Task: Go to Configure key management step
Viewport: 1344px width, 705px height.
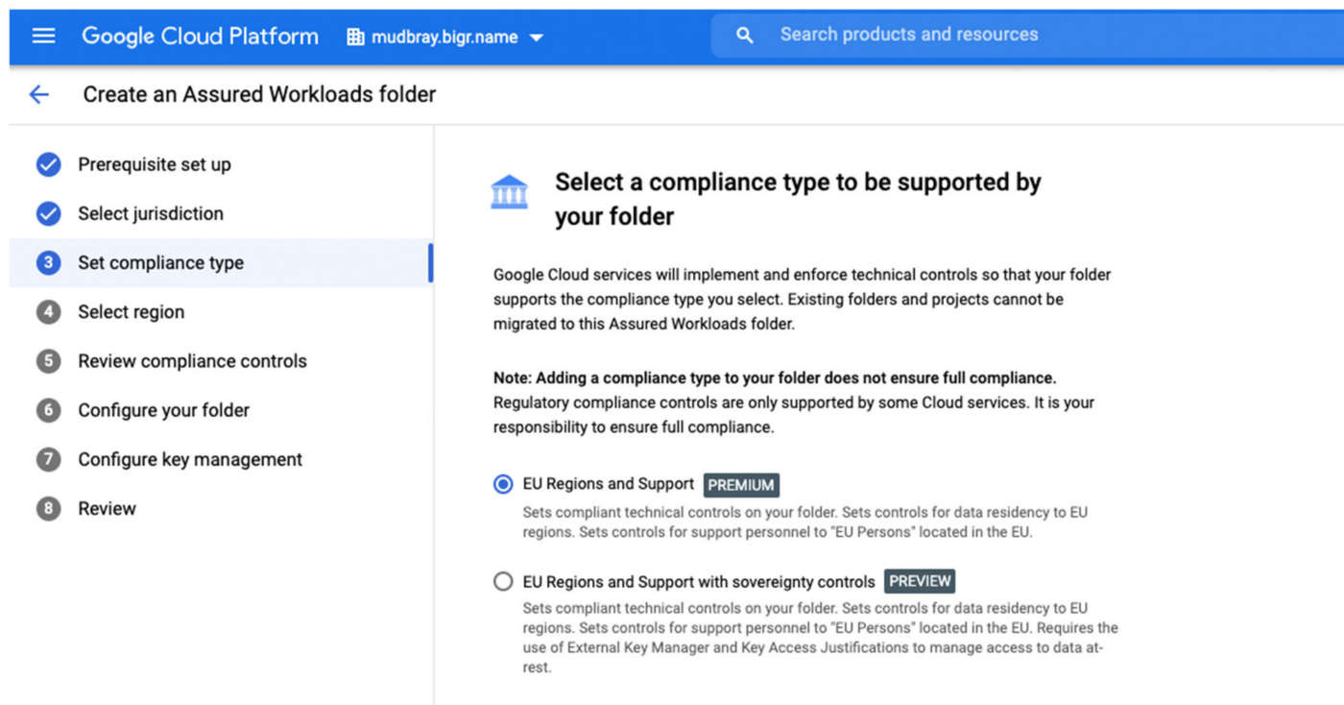Action: click(190, 459)
